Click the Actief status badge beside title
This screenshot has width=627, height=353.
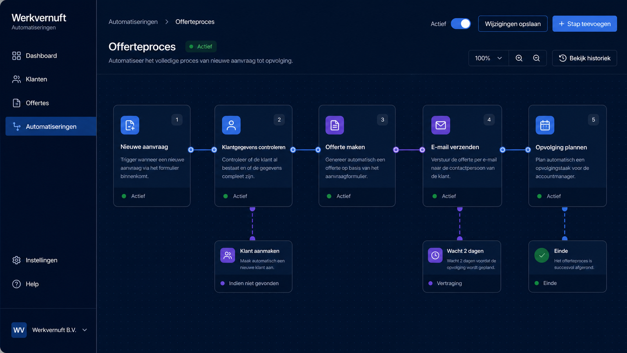pos(201,46)
